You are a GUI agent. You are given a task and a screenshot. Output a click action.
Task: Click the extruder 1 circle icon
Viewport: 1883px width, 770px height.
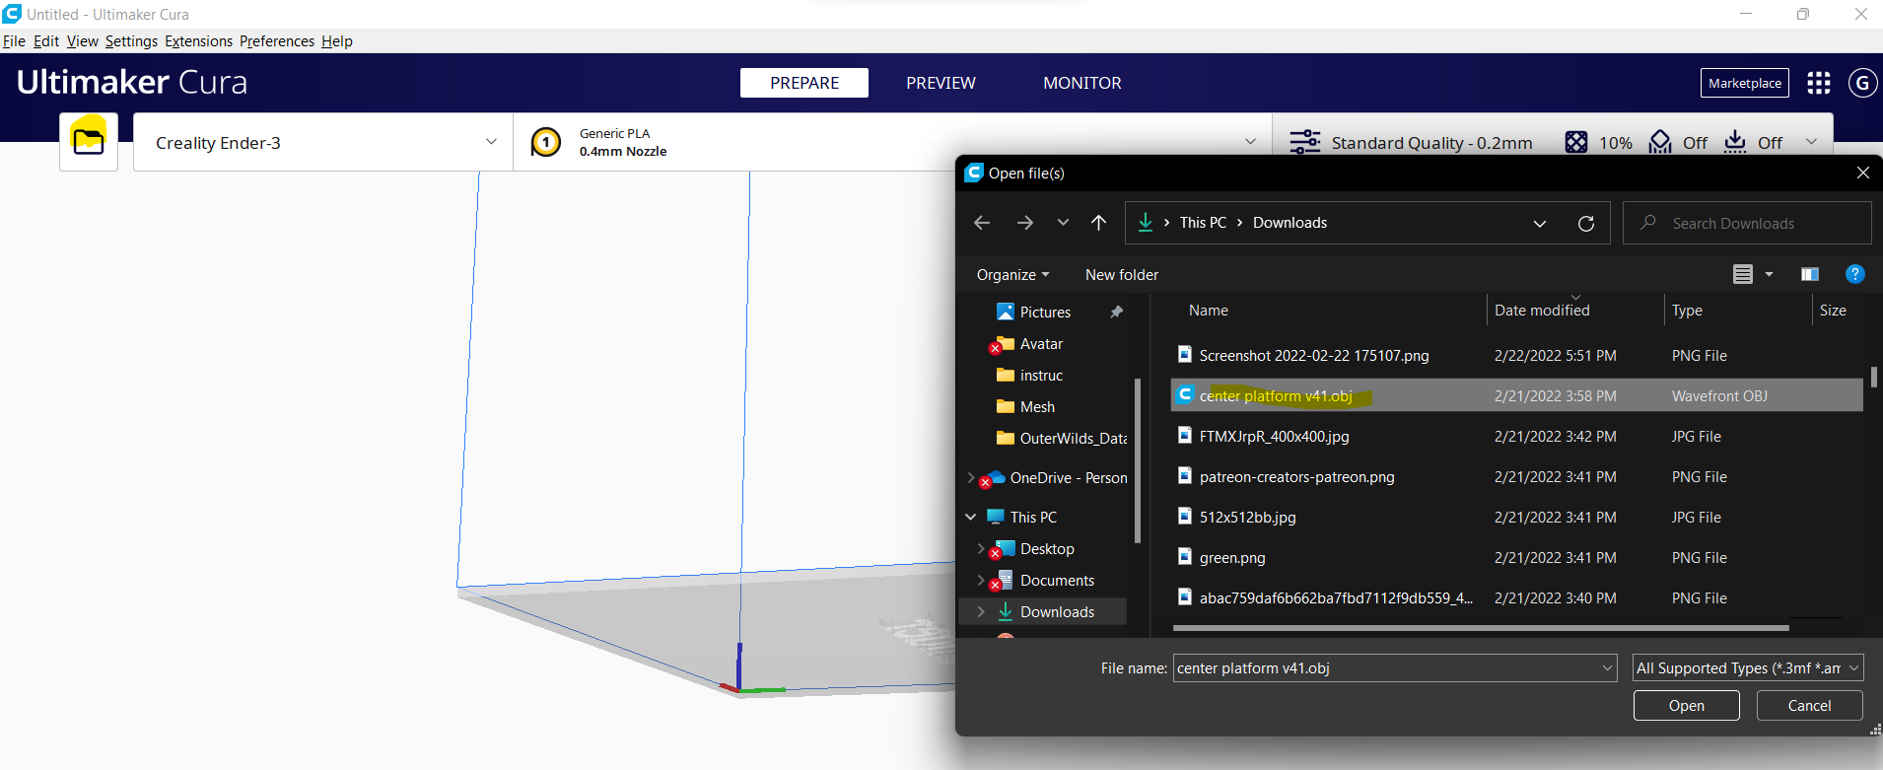[x=546, y=142]
